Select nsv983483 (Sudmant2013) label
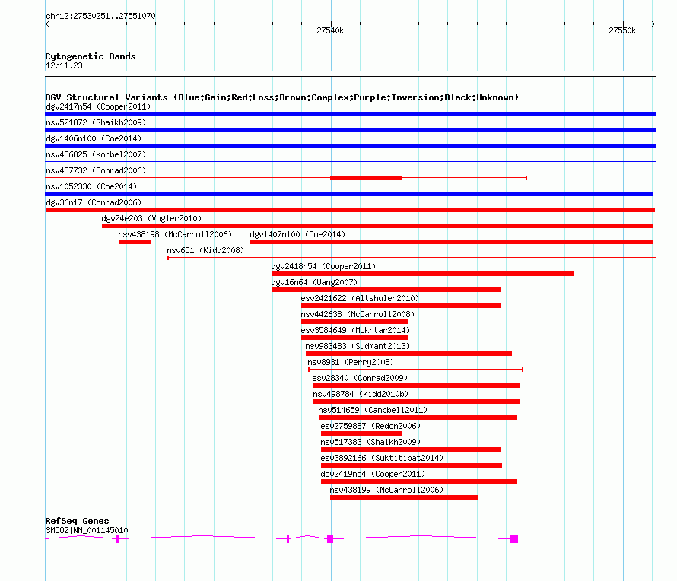The height and width of the screenshot is (581, 677). [x=358, y=346]
